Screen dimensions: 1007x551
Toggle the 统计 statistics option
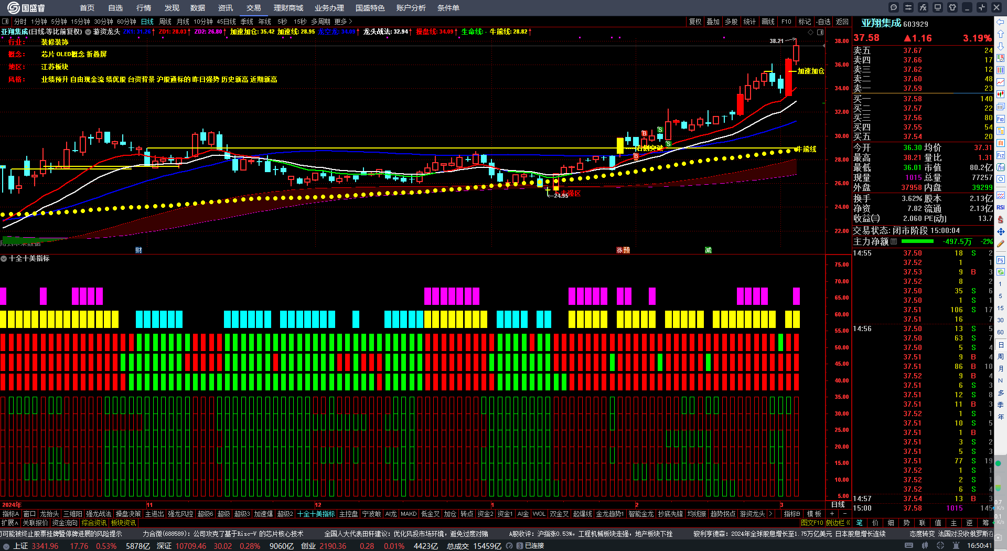(x=749, y=22)
